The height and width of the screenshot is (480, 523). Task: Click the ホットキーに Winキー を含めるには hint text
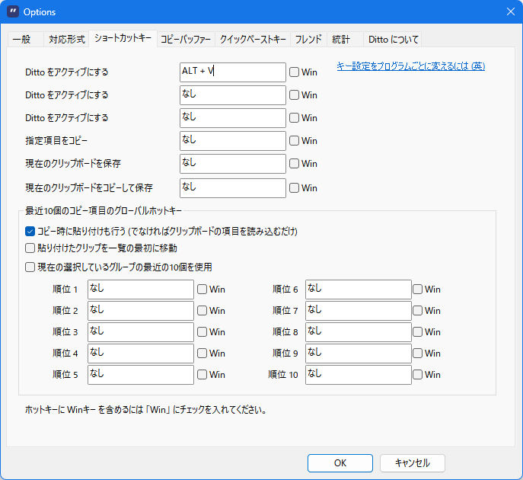[145, 410]
